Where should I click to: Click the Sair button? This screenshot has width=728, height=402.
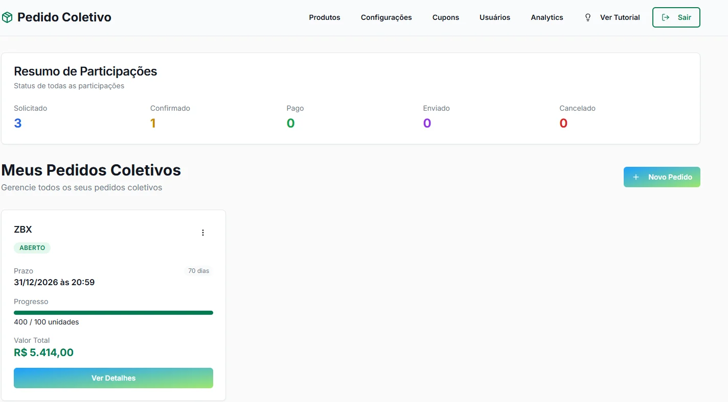point(676,17)
